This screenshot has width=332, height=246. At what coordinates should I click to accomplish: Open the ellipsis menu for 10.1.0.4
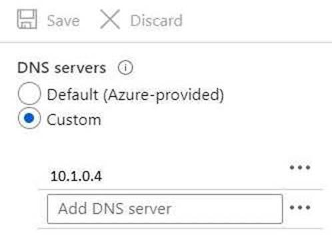coord(300,167)
